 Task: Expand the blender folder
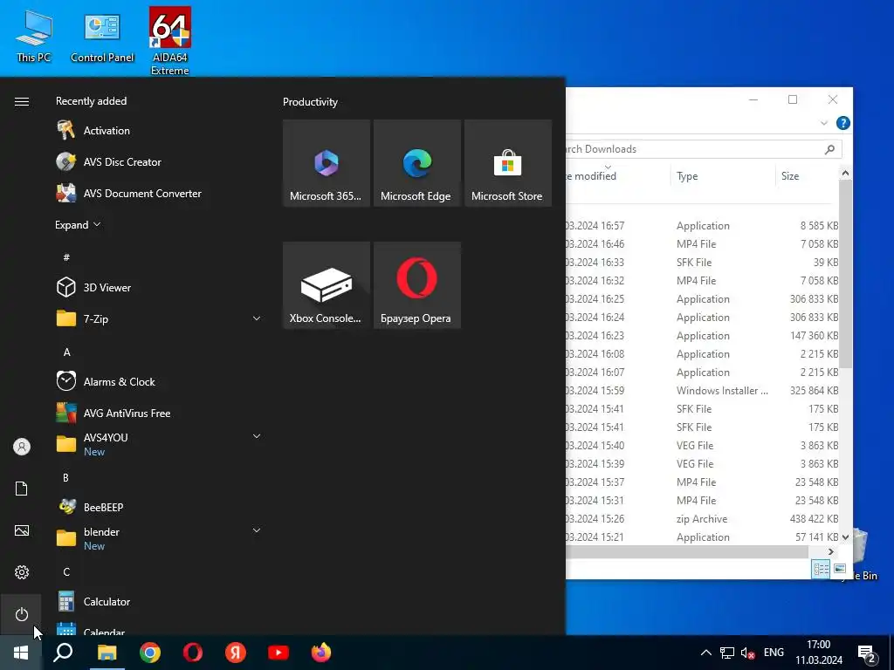click(257, 530)
